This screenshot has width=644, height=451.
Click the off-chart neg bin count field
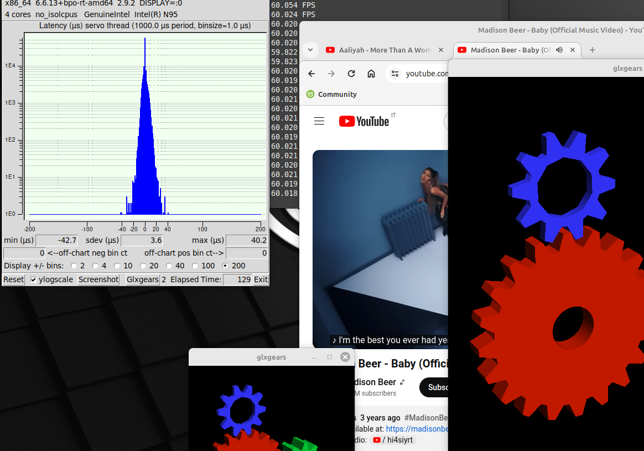[24, 253]
